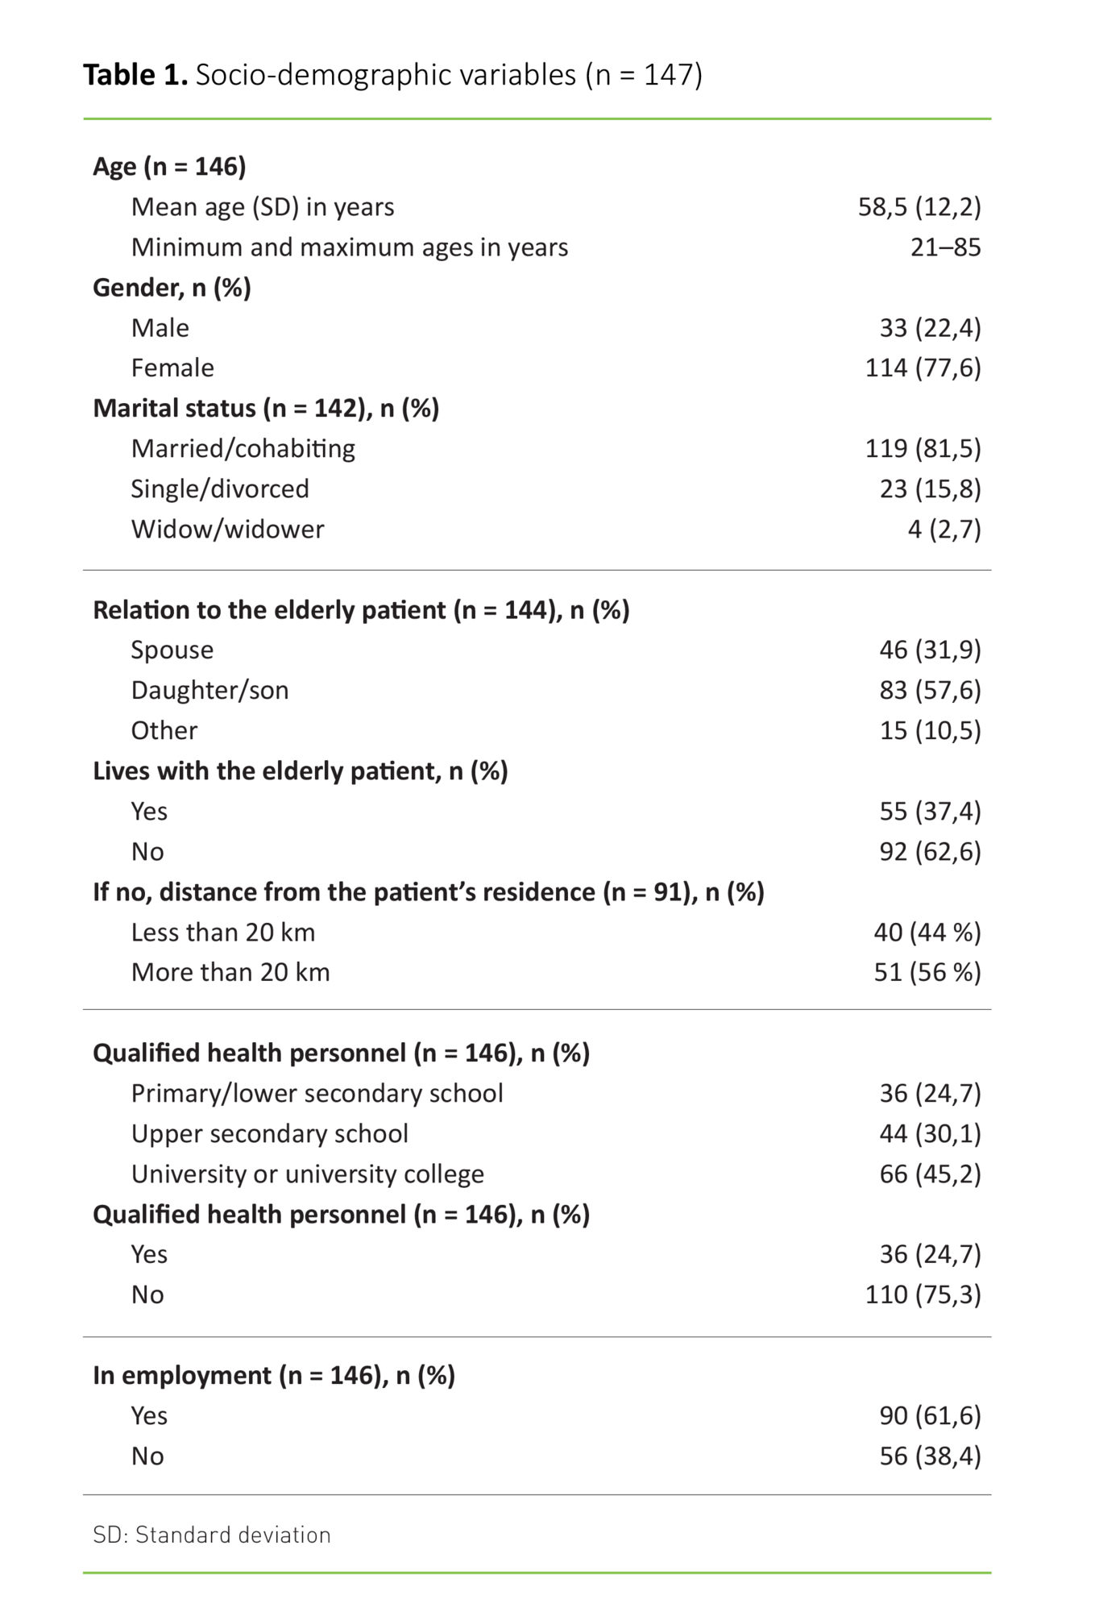Click the value "51 (56 %)"
This screenshot has width=1099, height=1612.
point(927,973)
